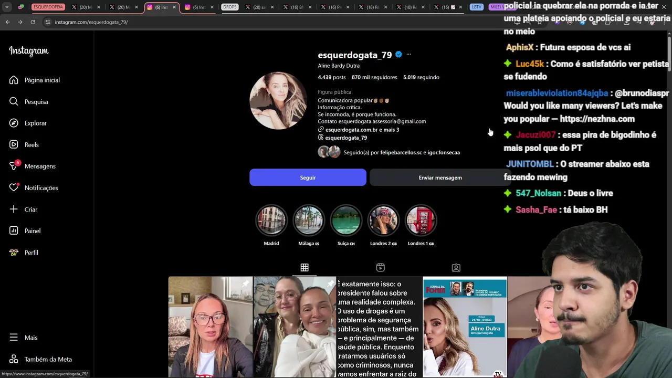Open the Londres 2 story highlight
The height and width of the screenshot is (378, 672).
point(383,220)
